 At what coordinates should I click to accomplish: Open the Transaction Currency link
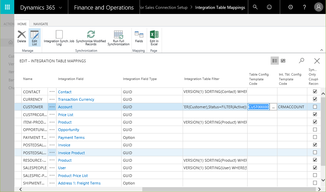(x=76, y=99)
